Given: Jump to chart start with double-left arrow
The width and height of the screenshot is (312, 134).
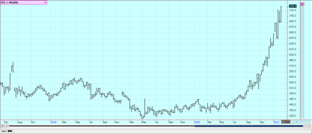Looking at the screenshot, I should click(x=2, y=126).
